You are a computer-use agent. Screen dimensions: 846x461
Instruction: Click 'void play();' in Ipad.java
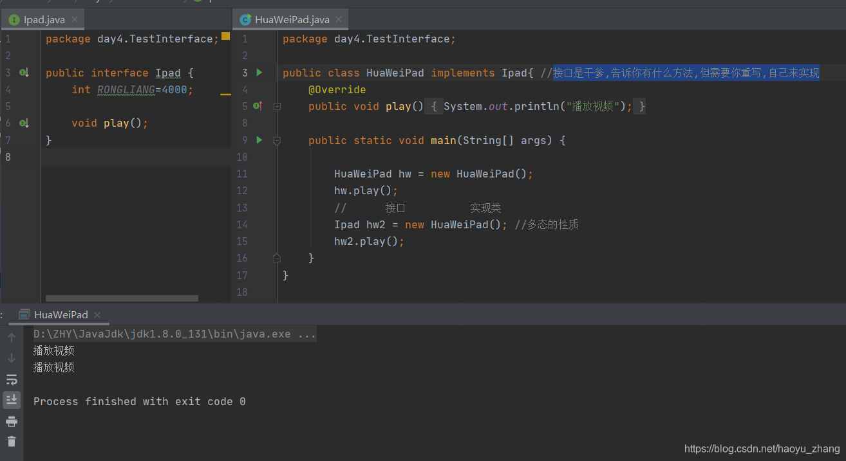point(110,123)
